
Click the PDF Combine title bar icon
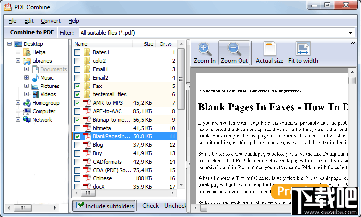tap(8, 7)
